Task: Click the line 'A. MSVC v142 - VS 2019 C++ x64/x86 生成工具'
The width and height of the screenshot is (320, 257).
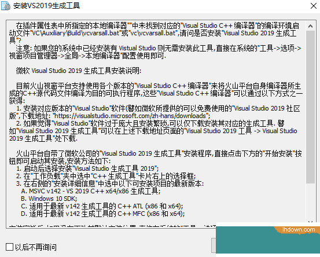Action: [x=91, y=191]
